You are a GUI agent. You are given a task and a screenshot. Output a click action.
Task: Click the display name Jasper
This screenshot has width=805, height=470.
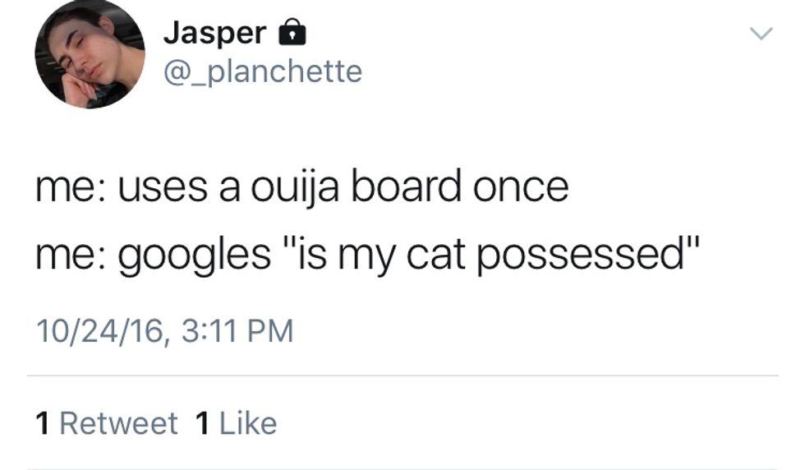pos(214,33)
